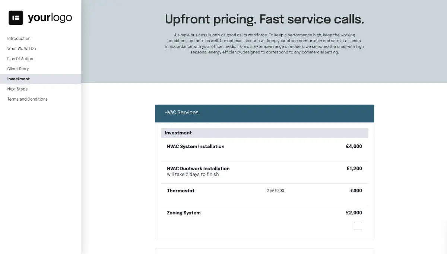Click the £4,000 installation price
The image size is (447, 254).
click(354, 146)
